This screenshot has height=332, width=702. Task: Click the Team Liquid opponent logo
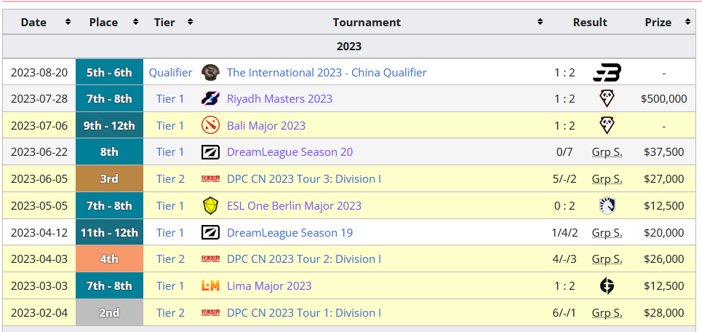pos(607,205)
